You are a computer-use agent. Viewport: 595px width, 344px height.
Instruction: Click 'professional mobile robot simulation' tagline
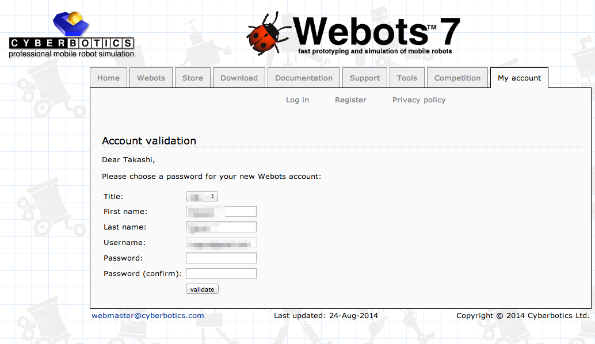tap(71, 54)
